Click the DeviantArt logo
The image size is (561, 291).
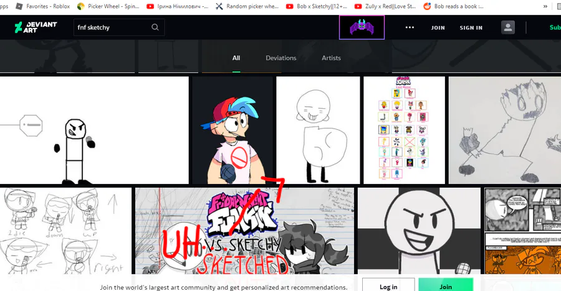[36, 27]
